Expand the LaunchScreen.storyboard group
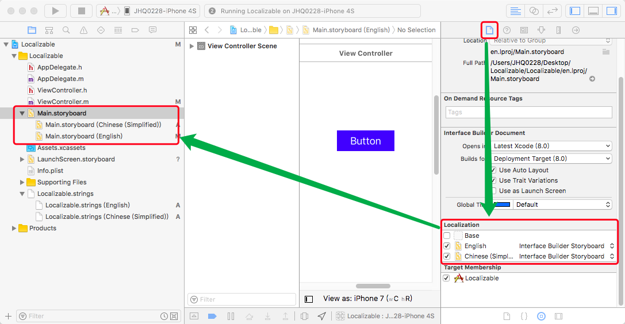 (x=22, y=159)
